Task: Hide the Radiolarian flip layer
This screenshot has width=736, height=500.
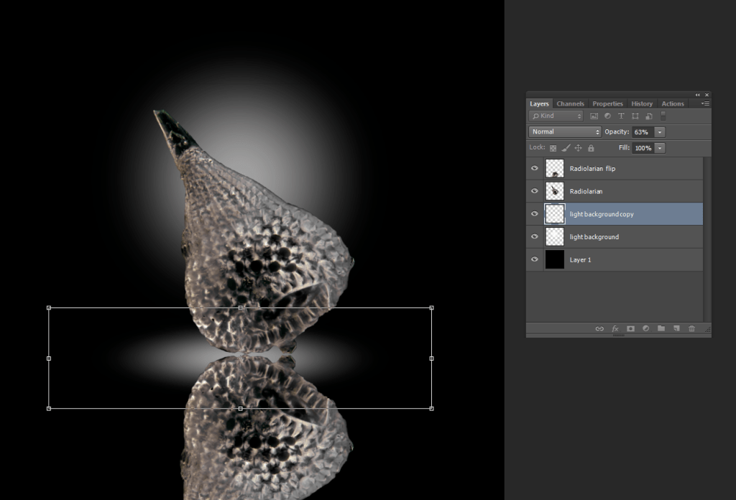Action: point(534,169)
